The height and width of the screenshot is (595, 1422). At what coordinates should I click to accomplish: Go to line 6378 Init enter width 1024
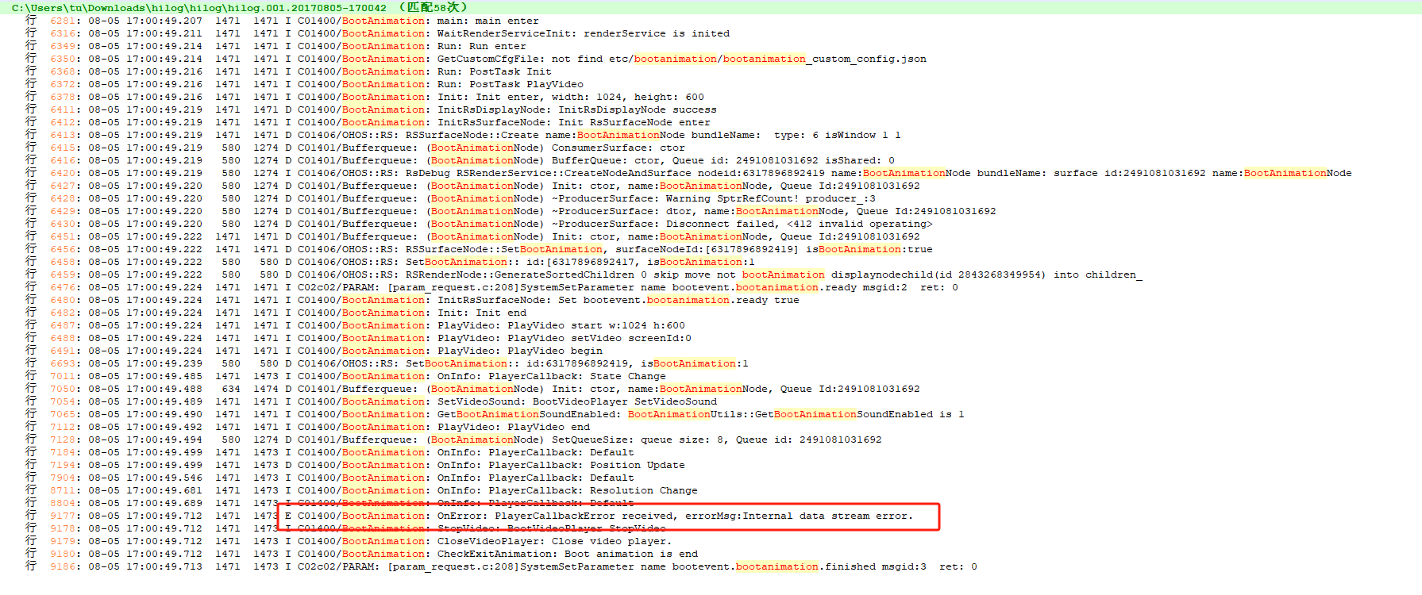[364, 97]
